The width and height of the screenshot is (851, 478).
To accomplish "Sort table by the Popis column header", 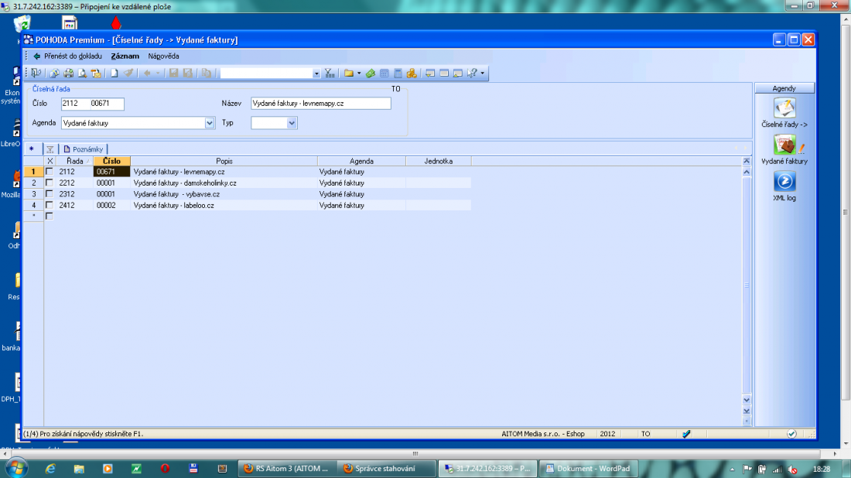I will 224,161.
